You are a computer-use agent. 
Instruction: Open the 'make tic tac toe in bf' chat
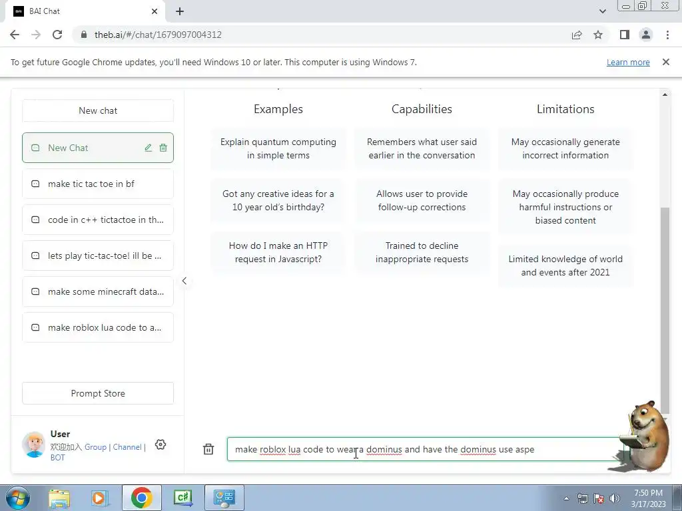click(x=98, y=184)
